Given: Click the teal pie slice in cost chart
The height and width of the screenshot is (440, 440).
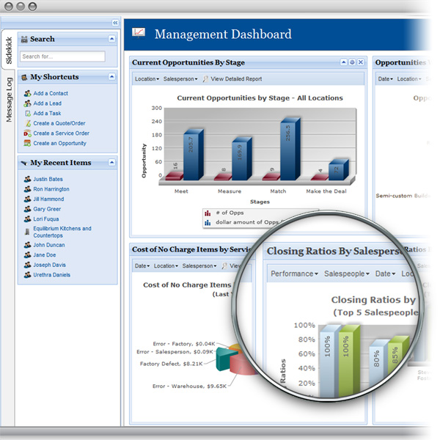Looking at the screenshot, I should coord(224,359).
